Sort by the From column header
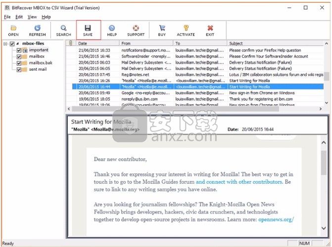332x247 pixels. coord(146,43)
